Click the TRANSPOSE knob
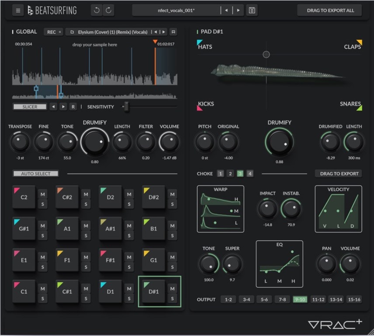This screenshot has width=374, height=336. pyautogui.click(x=20, y=142)
